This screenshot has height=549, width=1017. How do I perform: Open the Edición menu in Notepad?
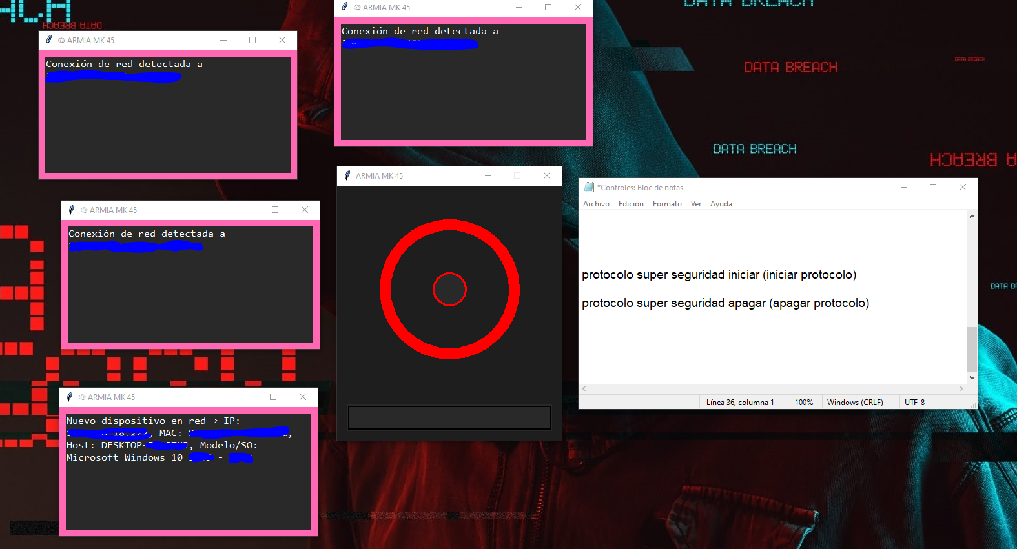click(631, 204)
